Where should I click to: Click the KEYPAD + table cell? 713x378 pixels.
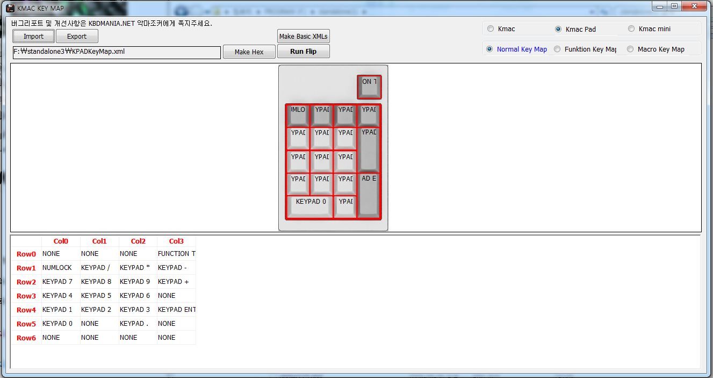(x=176, y=282)
